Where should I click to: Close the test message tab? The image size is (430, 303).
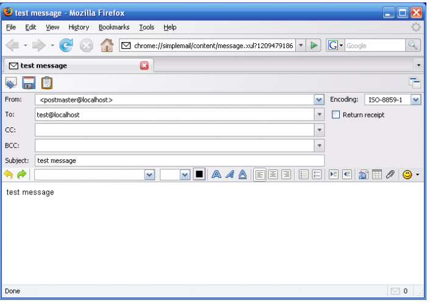(145, 65)
